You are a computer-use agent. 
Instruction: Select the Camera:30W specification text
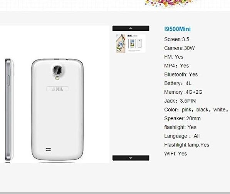pos(180,48)
